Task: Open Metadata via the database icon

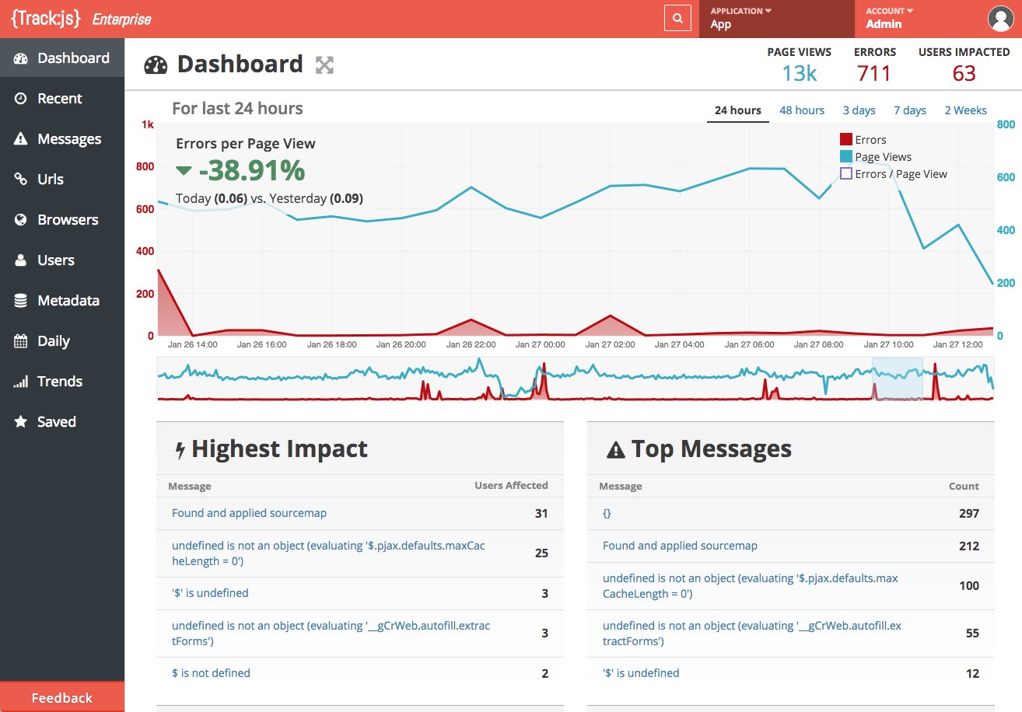Action: (x=21, y=301)
